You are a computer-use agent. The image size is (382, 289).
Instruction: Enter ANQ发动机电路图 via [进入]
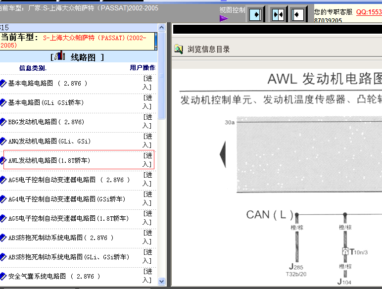(x=147, y=141)
